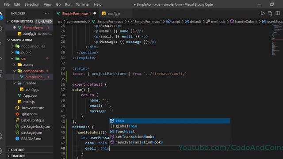Click the .browserslistrc file icon

tap(17, 108)
